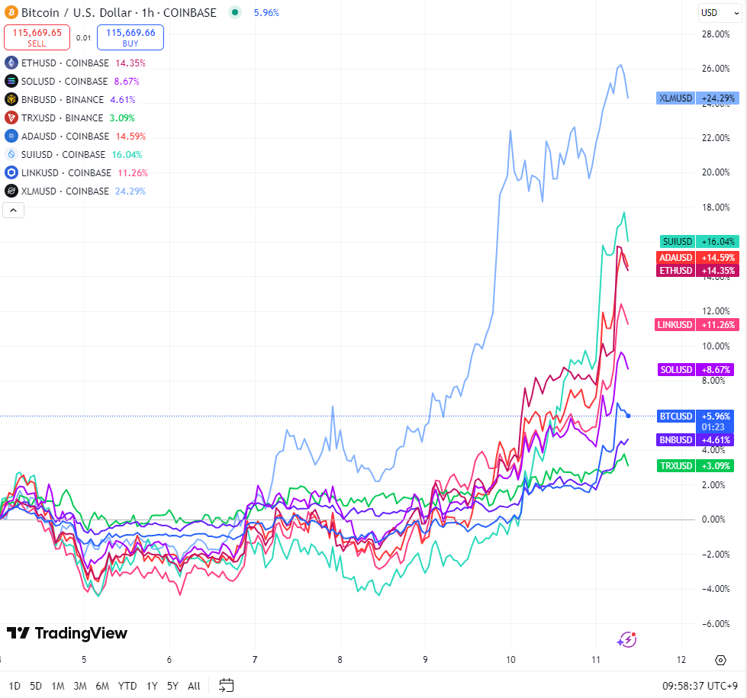This screenshot has width=747, height=698.
Task: Click the Stellar logo icon in legend
Action: pos(11,191)
